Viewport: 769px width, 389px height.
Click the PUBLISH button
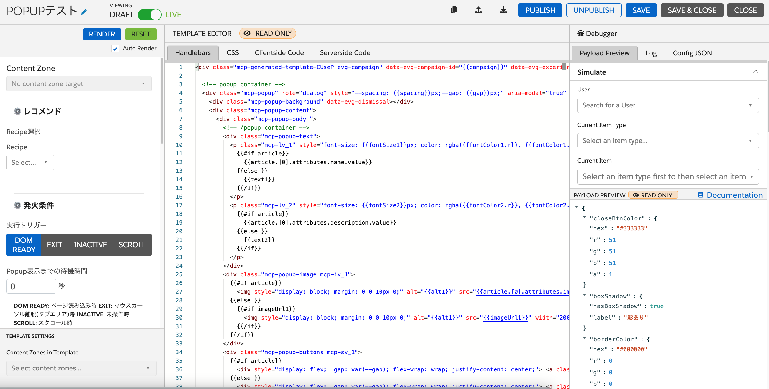(540, 10)
